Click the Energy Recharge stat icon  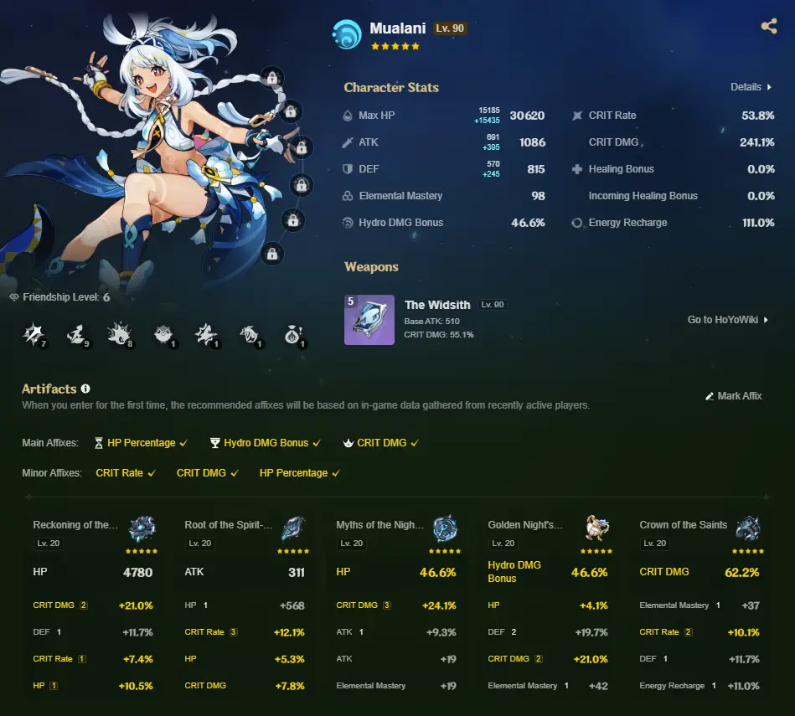[x=577, y=223]
